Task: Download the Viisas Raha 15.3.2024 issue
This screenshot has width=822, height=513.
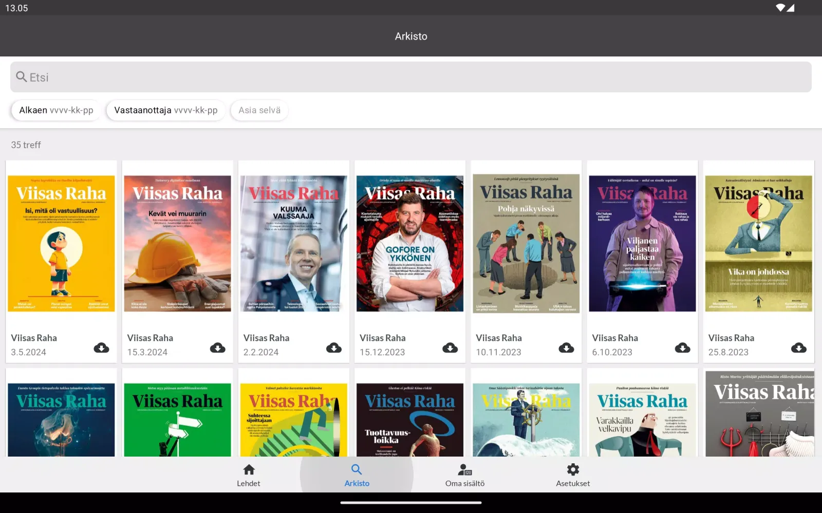Action: point(218,348)
